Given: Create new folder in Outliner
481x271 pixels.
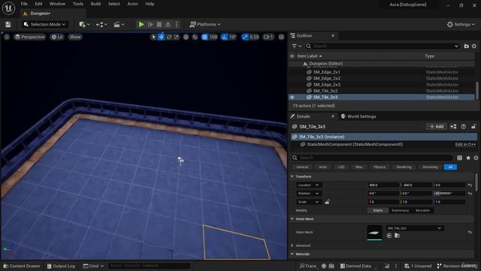Looking at the screenshot, I should [x=466, y=46].
